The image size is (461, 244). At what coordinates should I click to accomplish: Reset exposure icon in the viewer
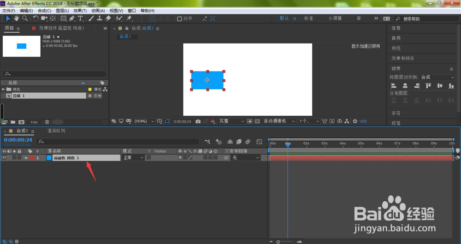(x=355, y=121)
